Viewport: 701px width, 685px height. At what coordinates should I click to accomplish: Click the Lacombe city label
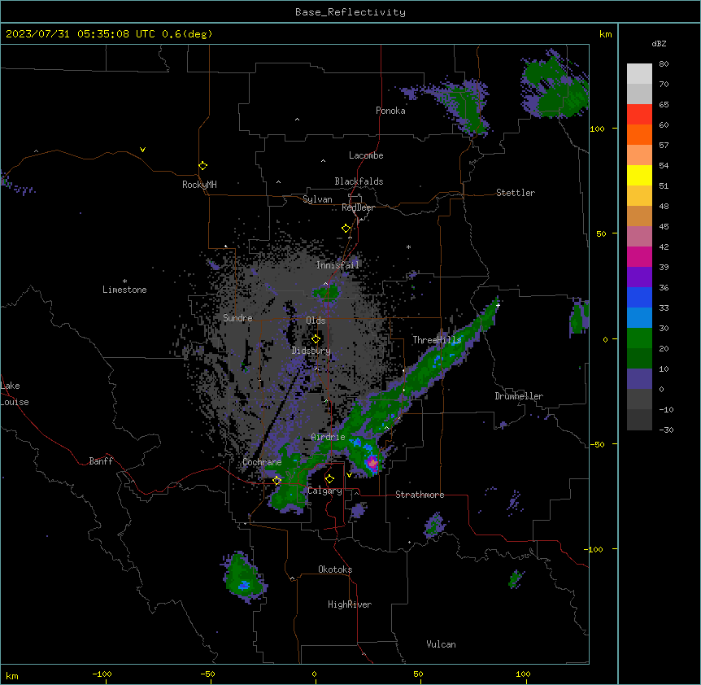(x=366, y=155)
